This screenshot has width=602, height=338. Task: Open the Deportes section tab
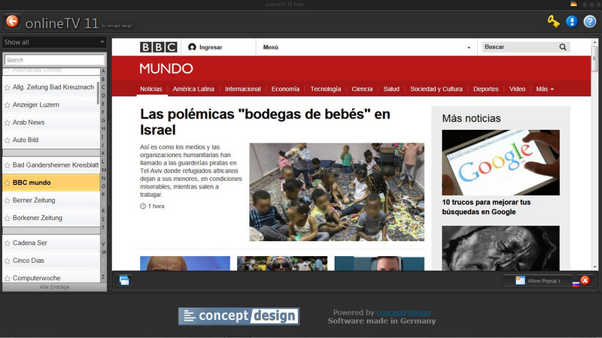[x=485, y=89]
